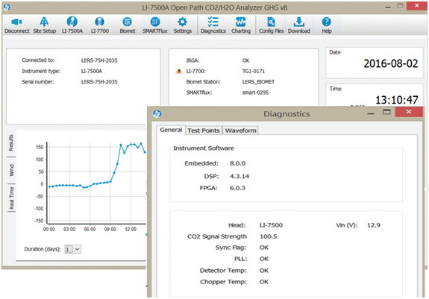Click the Diagnostics window logo icon
The image size is (429, 299).
[x=157, y=113]
